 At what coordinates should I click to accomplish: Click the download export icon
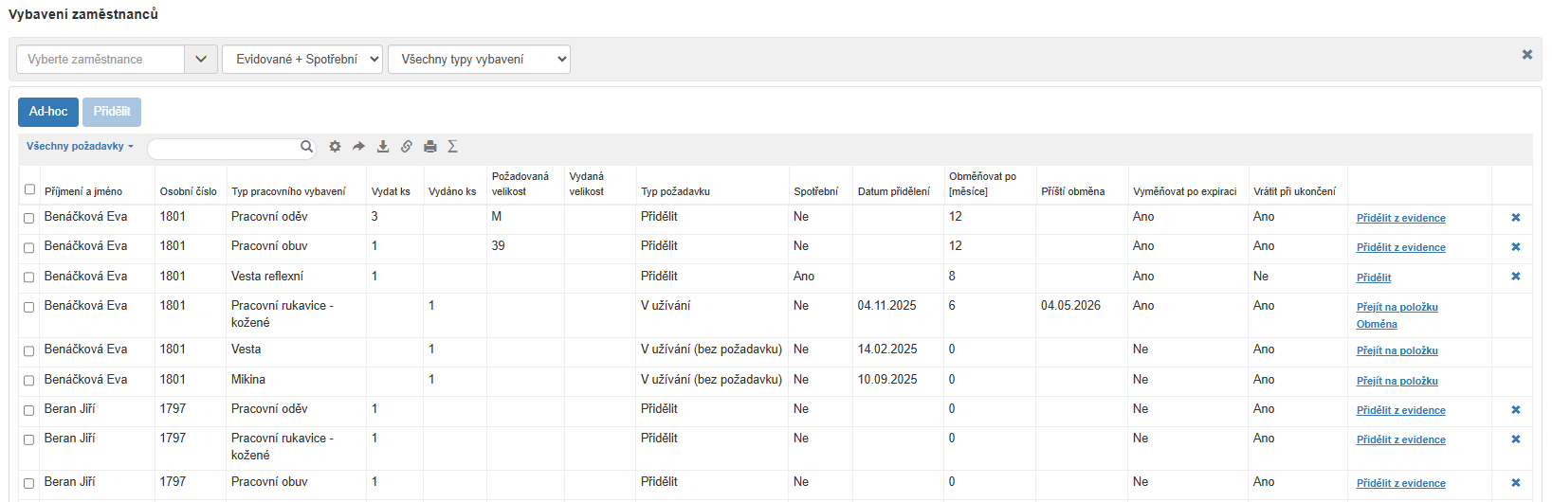(383, 147)
